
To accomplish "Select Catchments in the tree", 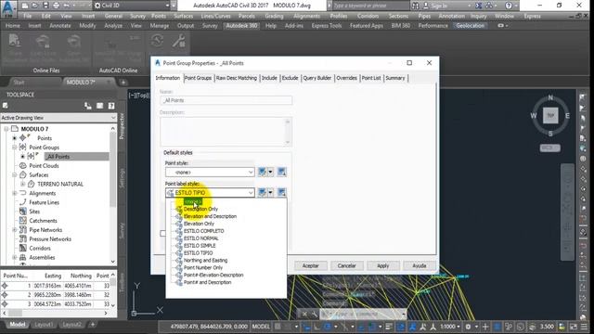I will tap(43, 221).
